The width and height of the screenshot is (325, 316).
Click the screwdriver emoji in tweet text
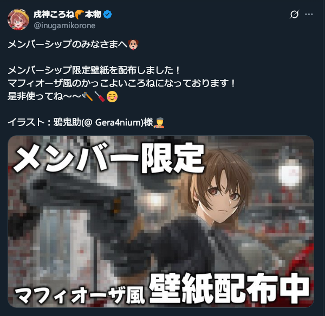click(100, 96)
